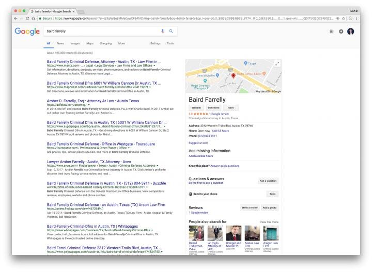Open search Tools options

coord(171,43)
